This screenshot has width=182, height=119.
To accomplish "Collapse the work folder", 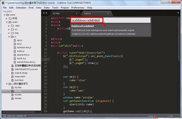I will tap(5, 15).
